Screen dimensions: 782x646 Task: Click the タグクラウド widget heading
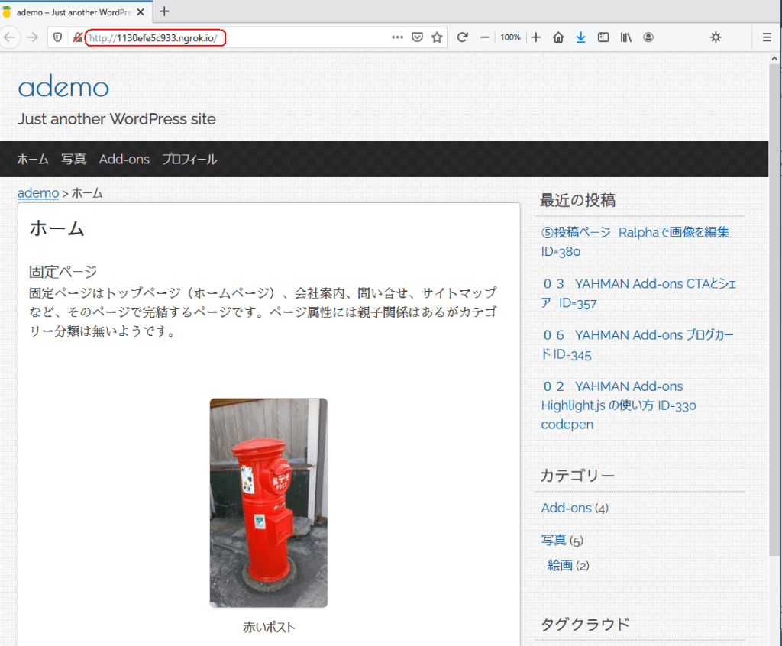(x=585, y=624)
